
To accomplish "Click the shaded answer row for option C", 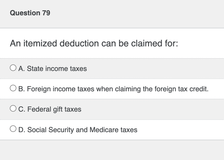I will click(x=151, y=109).
